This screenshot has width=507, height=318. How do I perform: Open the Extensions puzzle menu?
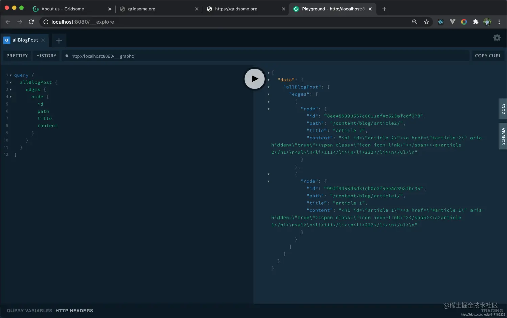coord(476,22)
